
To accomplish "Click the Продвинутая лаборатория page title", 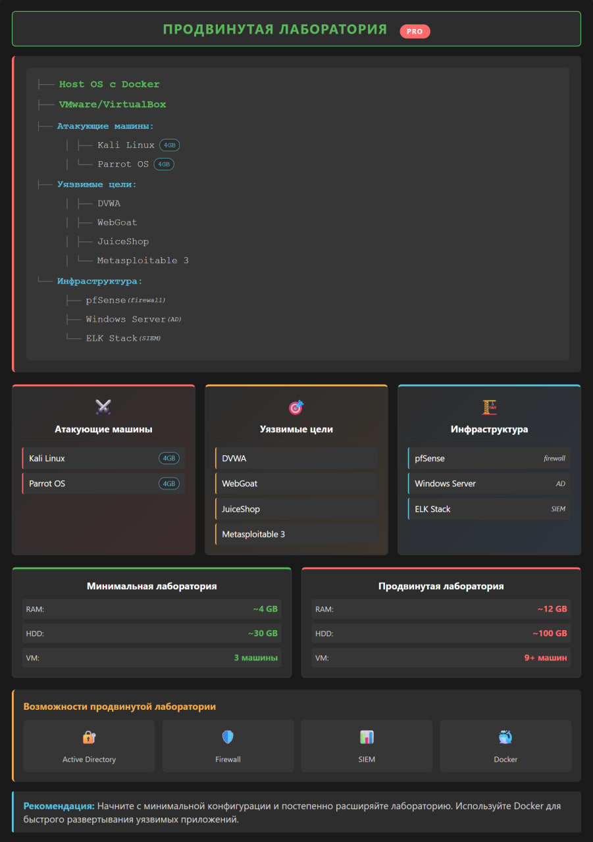I will click(x=274, y=30).
